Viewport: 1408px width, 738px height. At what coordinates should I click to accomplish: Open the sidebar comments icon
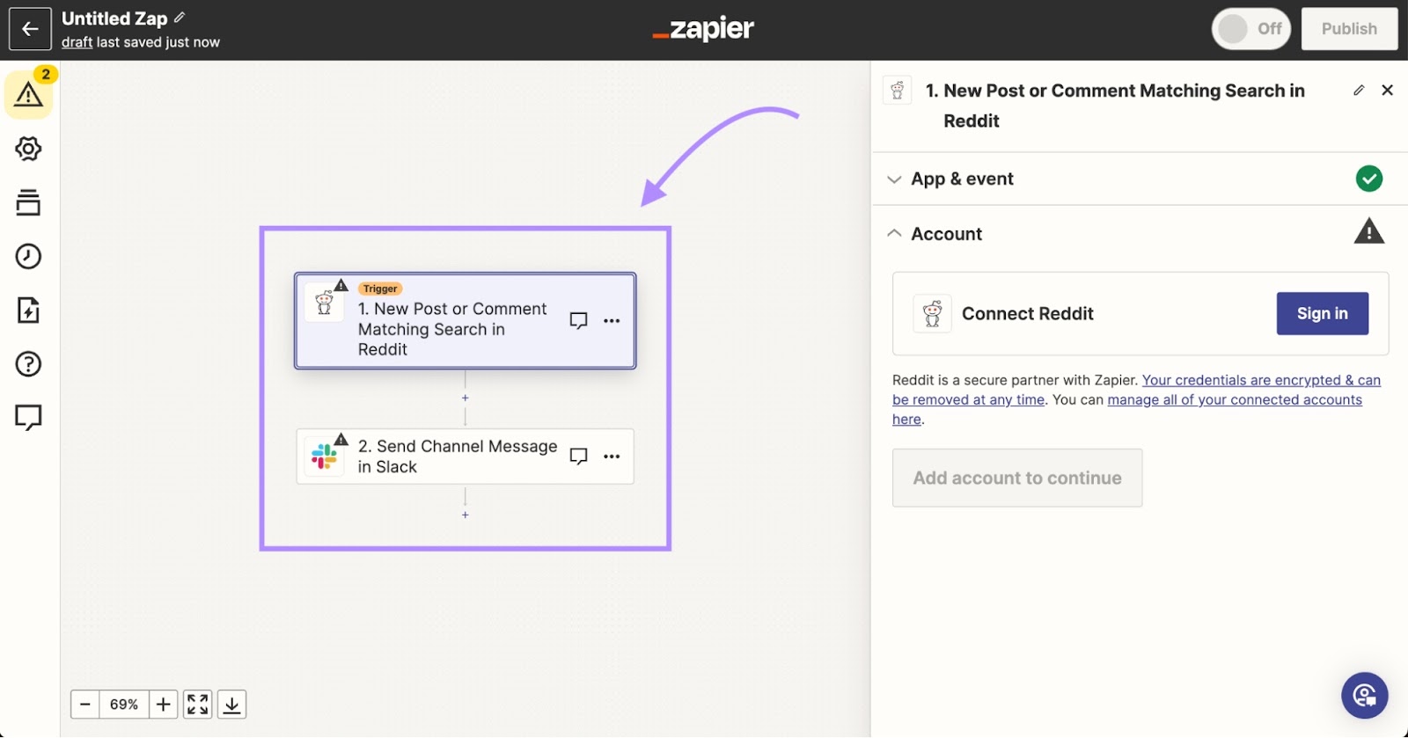(x=28, y=417)
